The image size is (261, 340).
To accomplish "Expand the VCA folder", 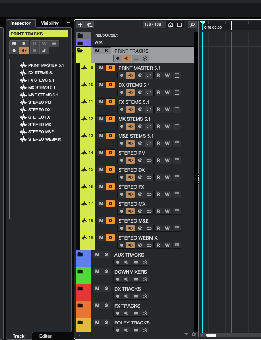I will [80, 43].
